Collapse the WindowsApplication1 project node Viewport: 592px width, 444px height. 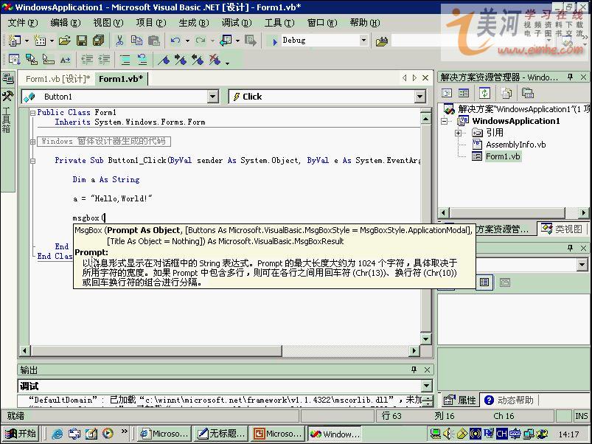point(445,121)
